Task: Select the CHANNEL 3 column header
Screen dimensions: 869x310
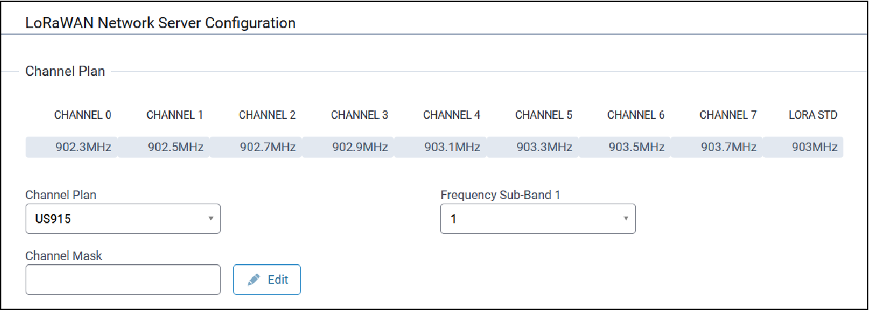Action: click(359, 115)
